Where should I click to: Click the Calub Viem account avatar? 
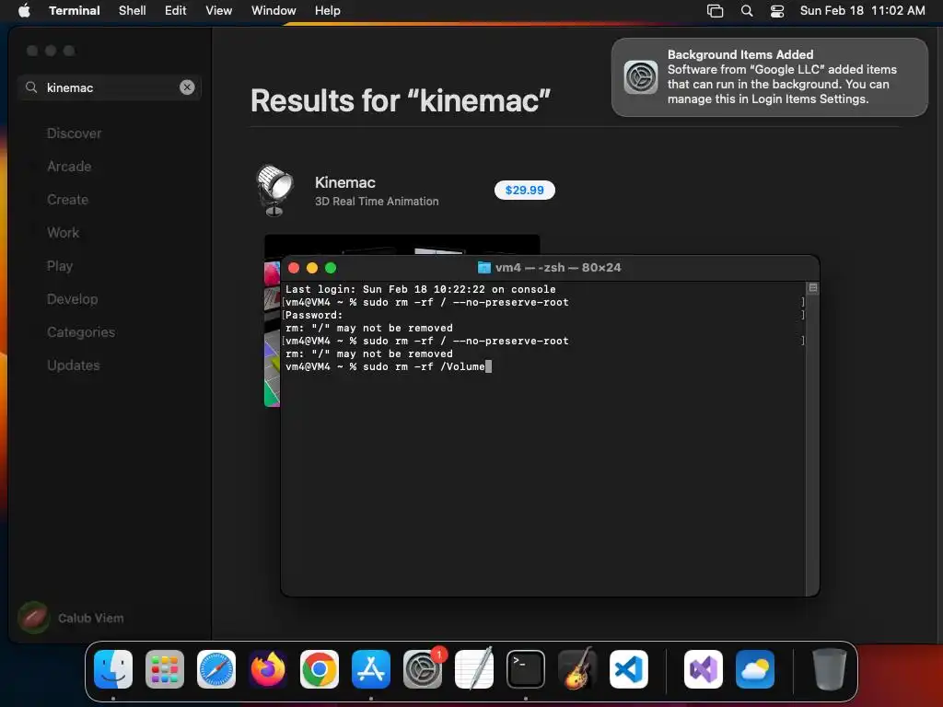coord(34,618)
